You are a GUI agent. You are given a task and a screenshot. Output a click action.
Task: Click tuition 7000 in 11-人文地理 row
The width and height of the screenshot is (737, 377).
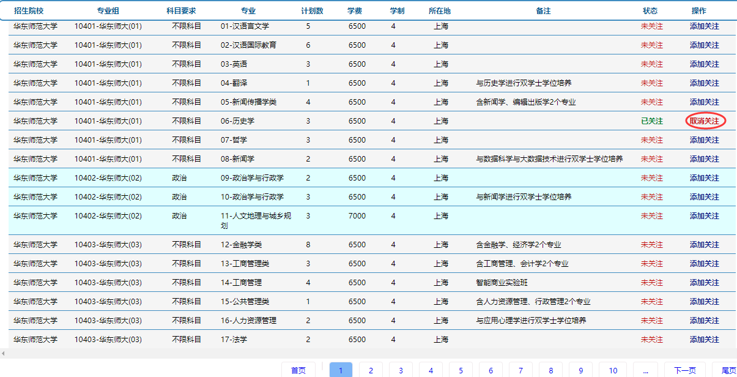tap(357, 216)
